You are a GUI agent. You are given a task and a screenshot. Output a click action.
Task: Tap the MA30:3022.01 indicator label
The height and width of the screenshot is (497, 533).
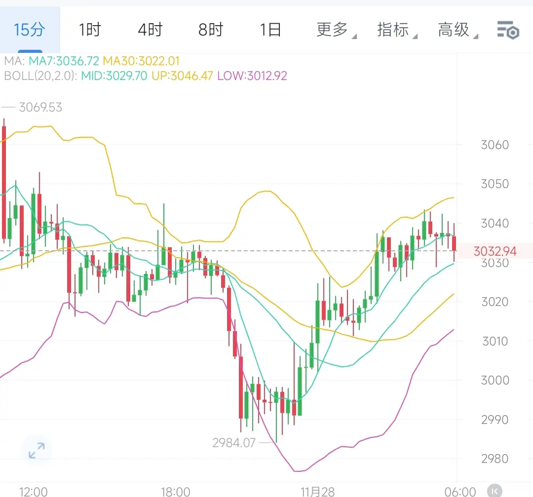(141, 61)
